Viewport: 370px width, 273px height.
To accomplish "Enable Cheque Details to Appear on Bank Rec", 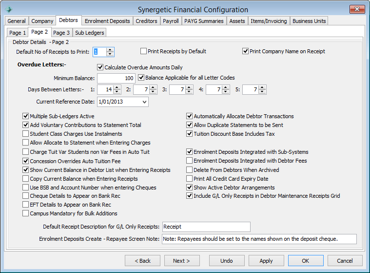I will 25,196.
